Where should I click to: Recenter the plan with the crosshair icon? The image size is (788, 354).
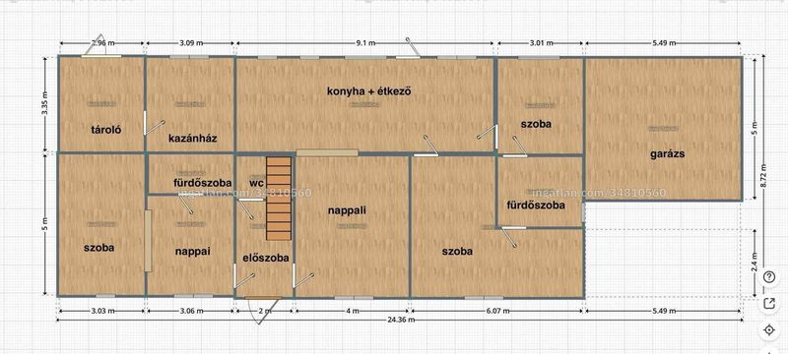tap(769, 330)
